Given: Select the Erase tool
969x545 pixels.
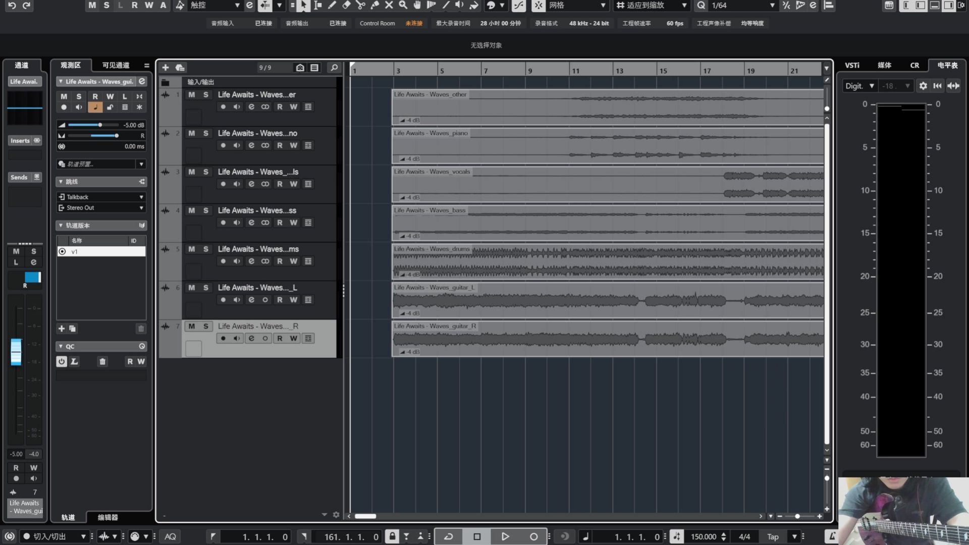Looking at the screenshot, I should (346, 6).
